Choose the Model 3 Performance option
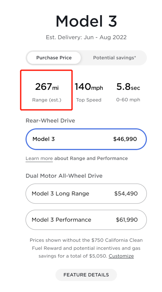 [x=86, y=220]
